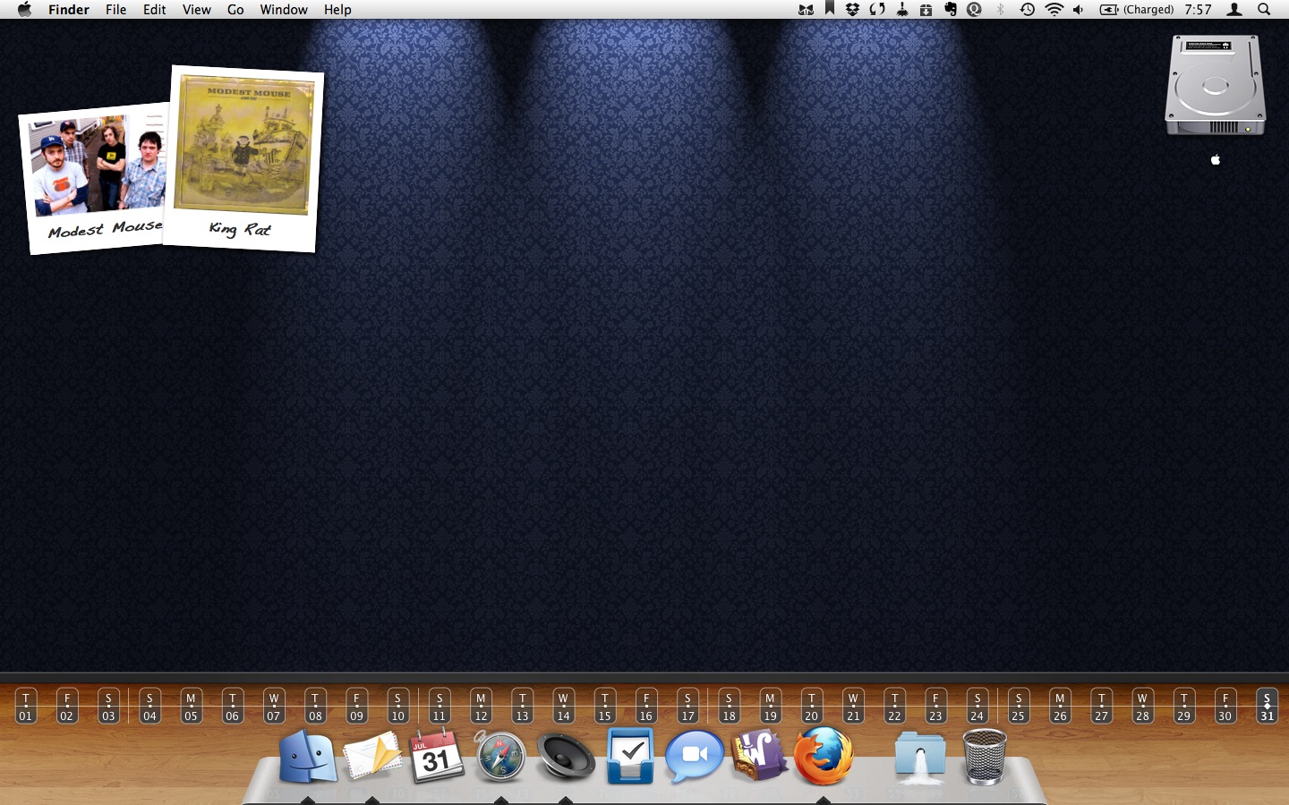This screenshot has height=805, width=1289.
Task: Open the Edit menu
Action: coord(155,10)
